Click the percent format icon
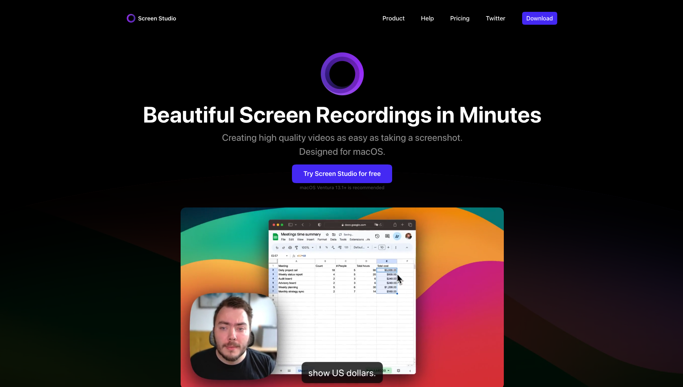 326,247
